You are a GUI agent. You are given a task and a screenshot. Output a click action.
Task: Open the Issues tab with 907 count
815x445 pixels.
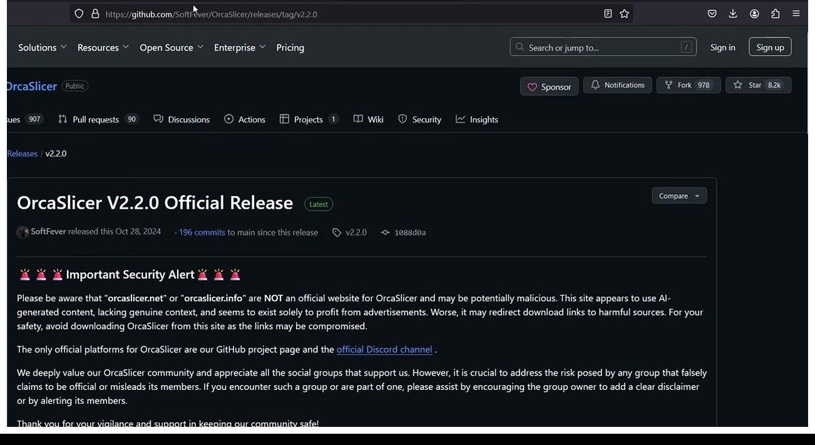[25, 119]
